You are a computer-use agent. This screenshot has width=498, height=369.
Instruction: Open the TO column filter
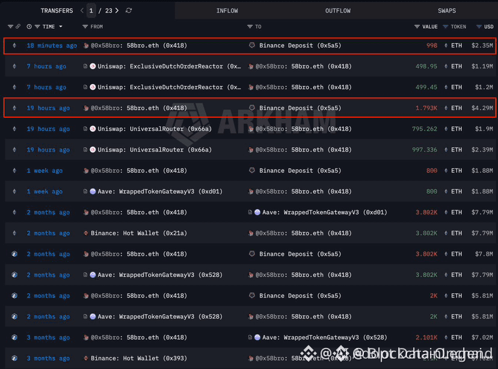click(250, 26)
